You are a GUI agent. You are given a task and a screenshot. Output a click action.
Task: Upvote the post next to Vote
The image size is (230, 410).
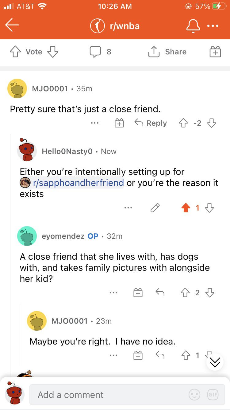[15, 52]
